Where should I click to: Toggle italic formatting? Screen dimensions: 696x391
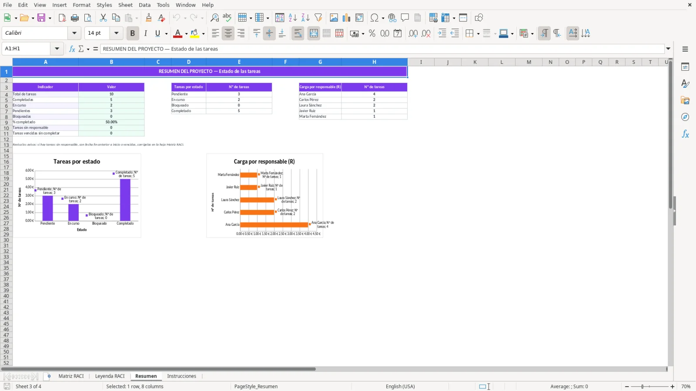pos(145,33)
